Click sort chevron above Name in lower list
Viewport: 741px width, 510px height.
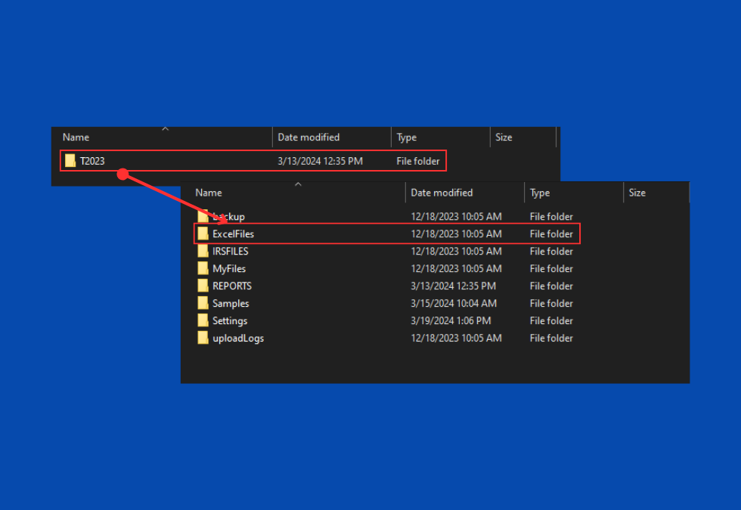click(298, 184)
